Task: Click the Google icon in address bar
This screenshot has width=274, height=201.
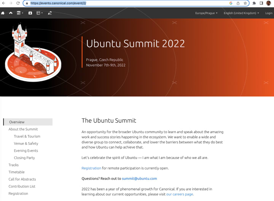Action: (231, 3)
